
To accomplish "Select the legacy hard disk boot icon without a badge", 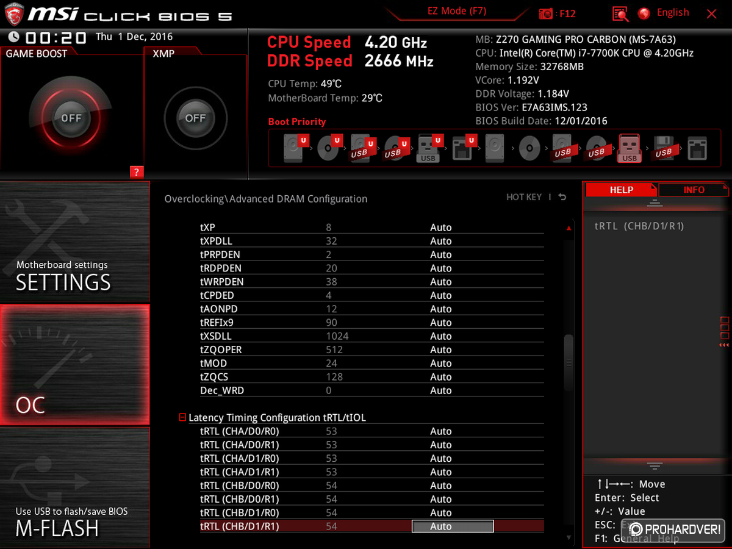I will (x=495, y=148).
